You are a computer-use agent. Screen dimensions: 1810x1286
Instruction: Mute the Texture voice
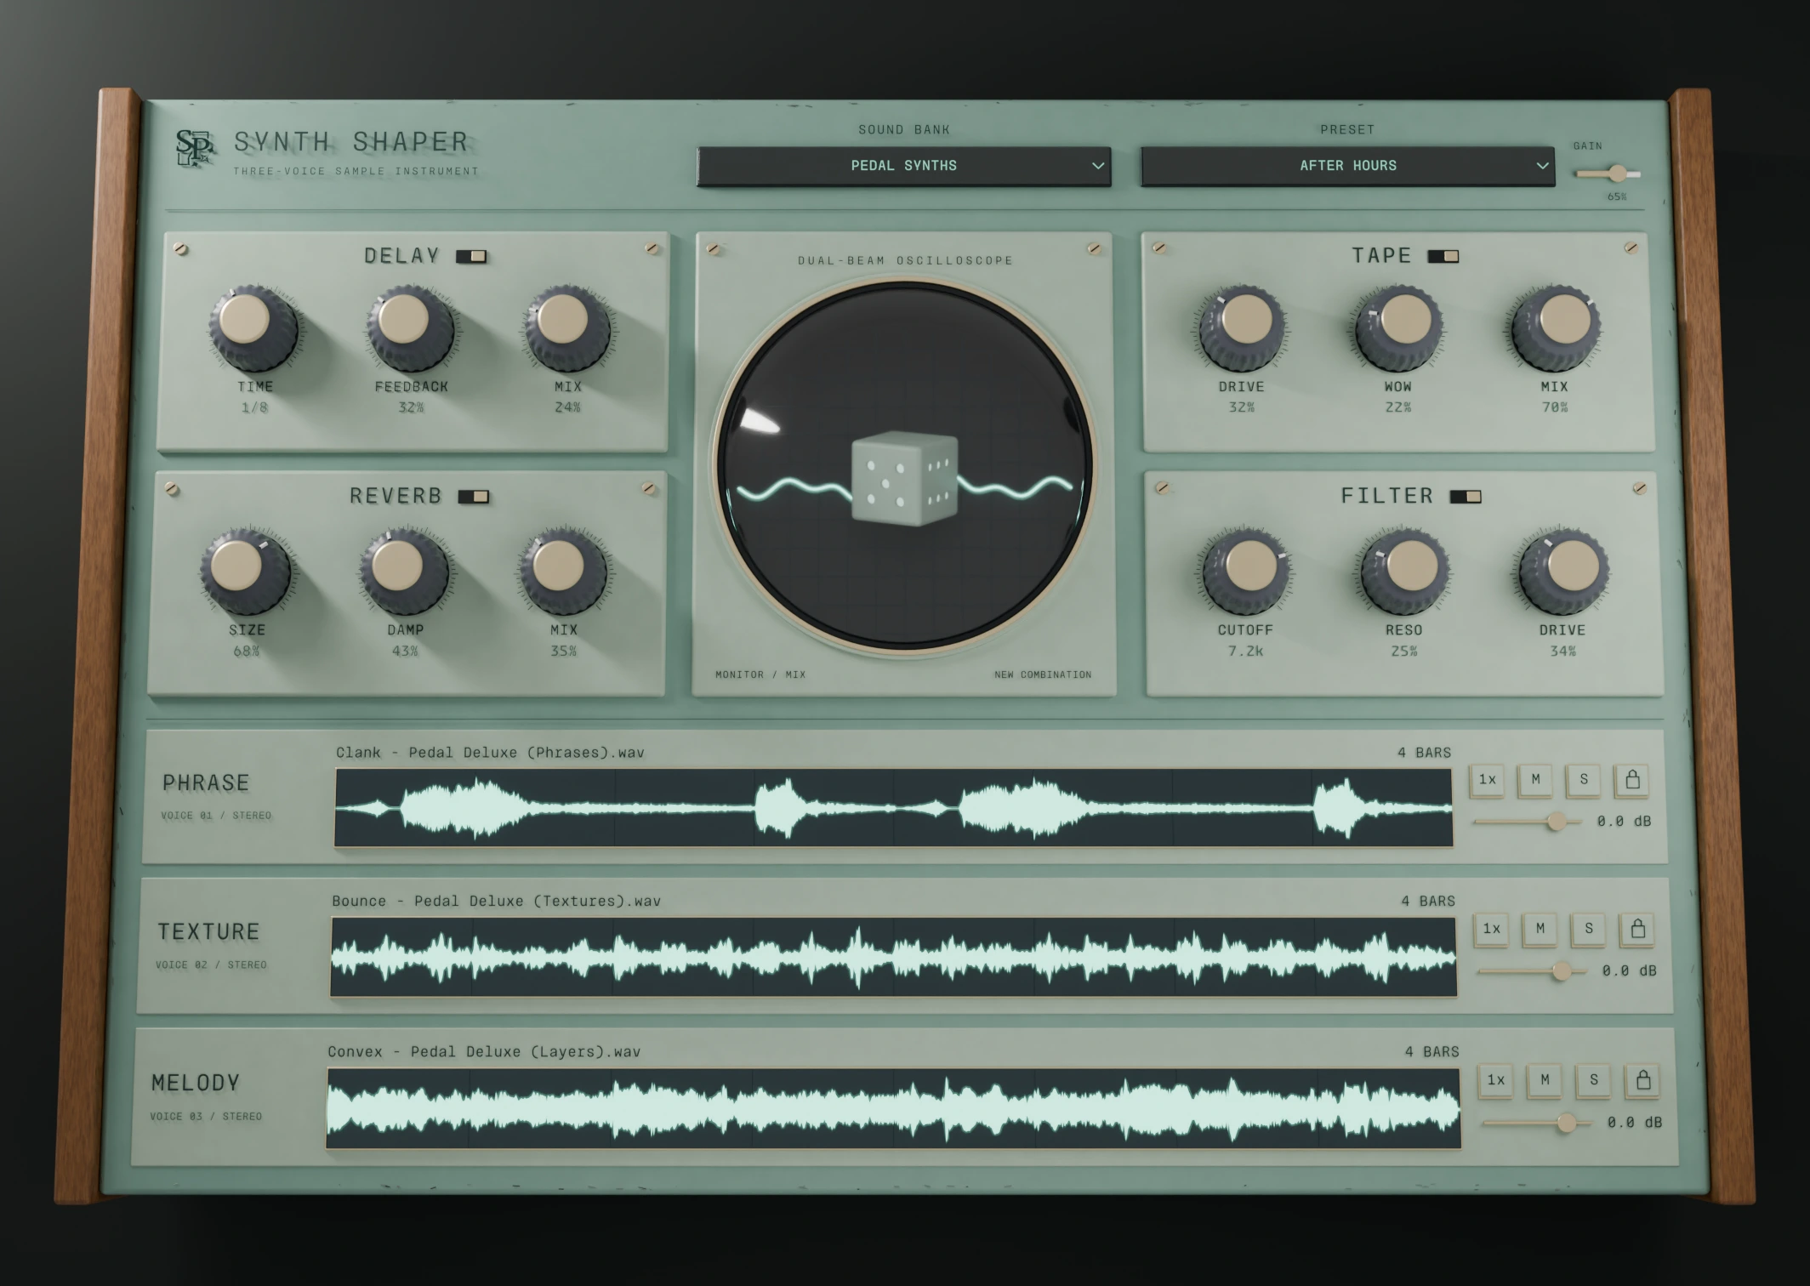(x=1540, y=929)
